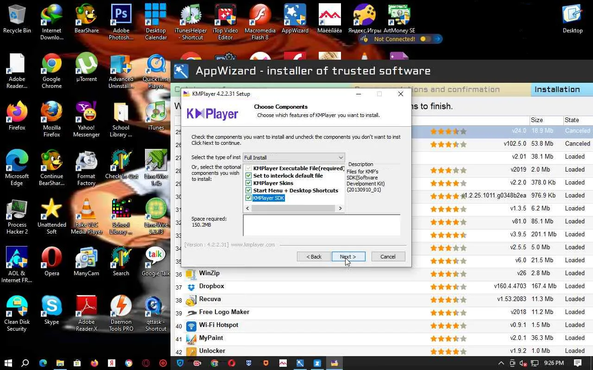Open the Desktop Calendar shortcut
This screenshot has height=370, width=593.
[x=156, y=22]
